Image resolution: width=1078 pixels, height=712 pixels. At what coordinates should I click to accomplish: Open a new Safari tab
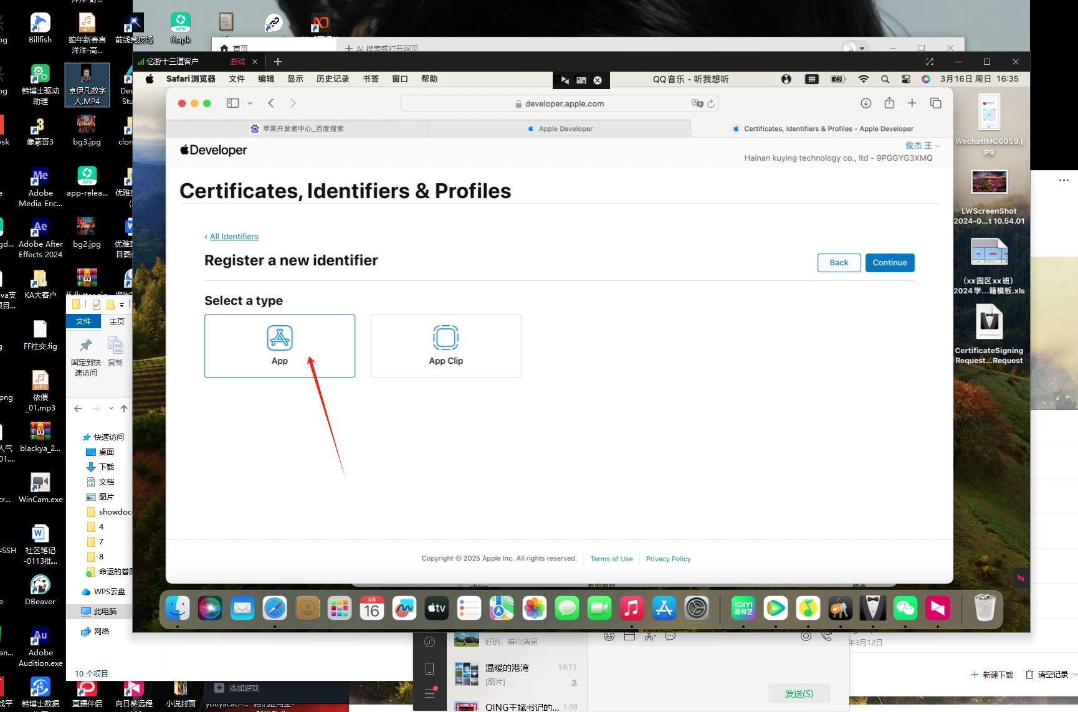click(x=912, y=103)
